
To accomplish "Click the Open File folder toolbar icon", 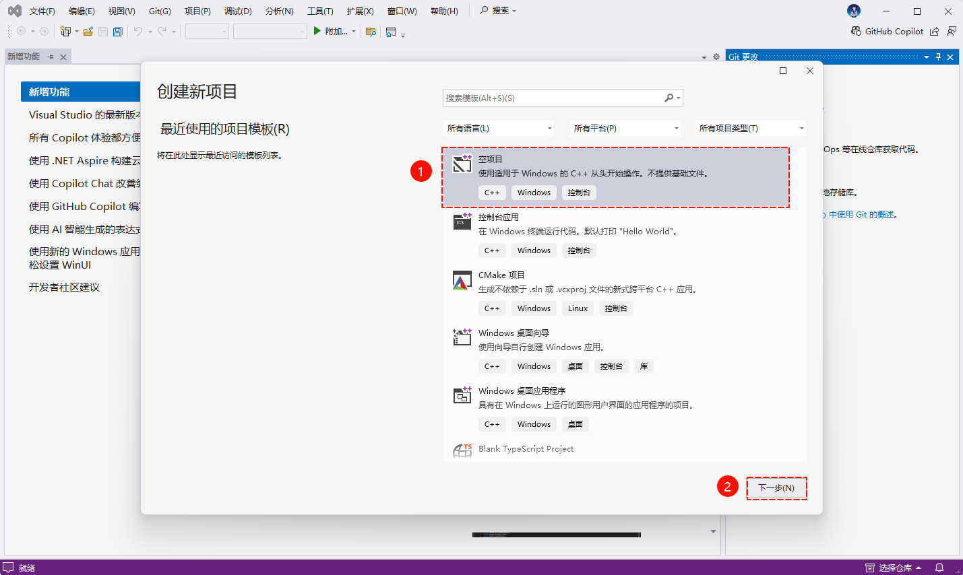I will tap(88, 32).
